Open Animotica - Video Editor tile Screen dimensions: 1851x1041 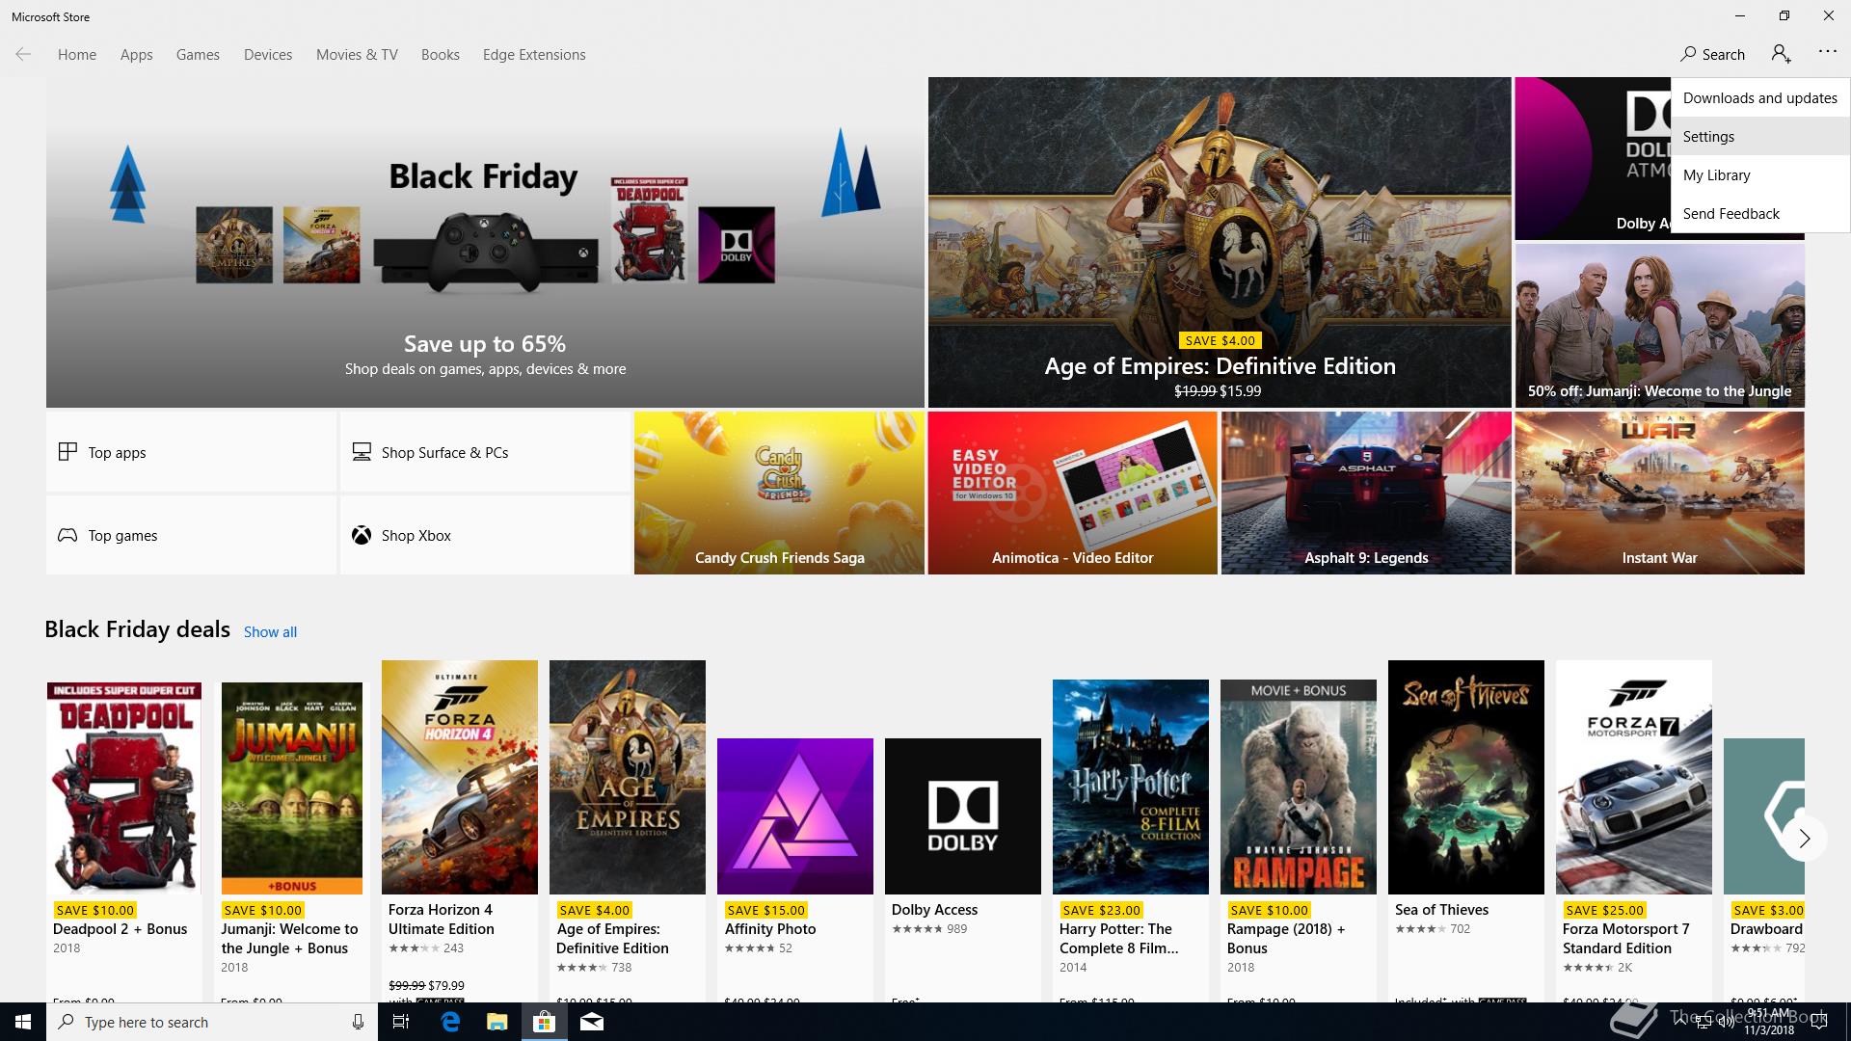pos(1072,493)
